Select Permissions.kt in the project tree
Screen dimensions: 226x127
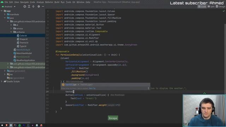coord(23,57)
